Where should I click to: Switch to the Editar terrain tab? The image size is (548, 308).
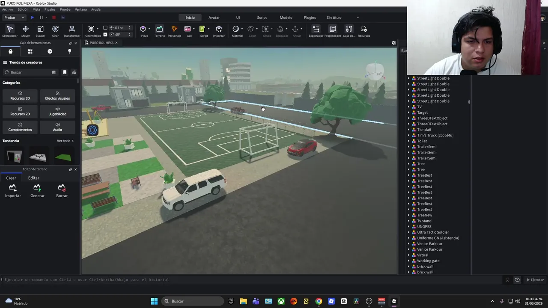(33, 178)
